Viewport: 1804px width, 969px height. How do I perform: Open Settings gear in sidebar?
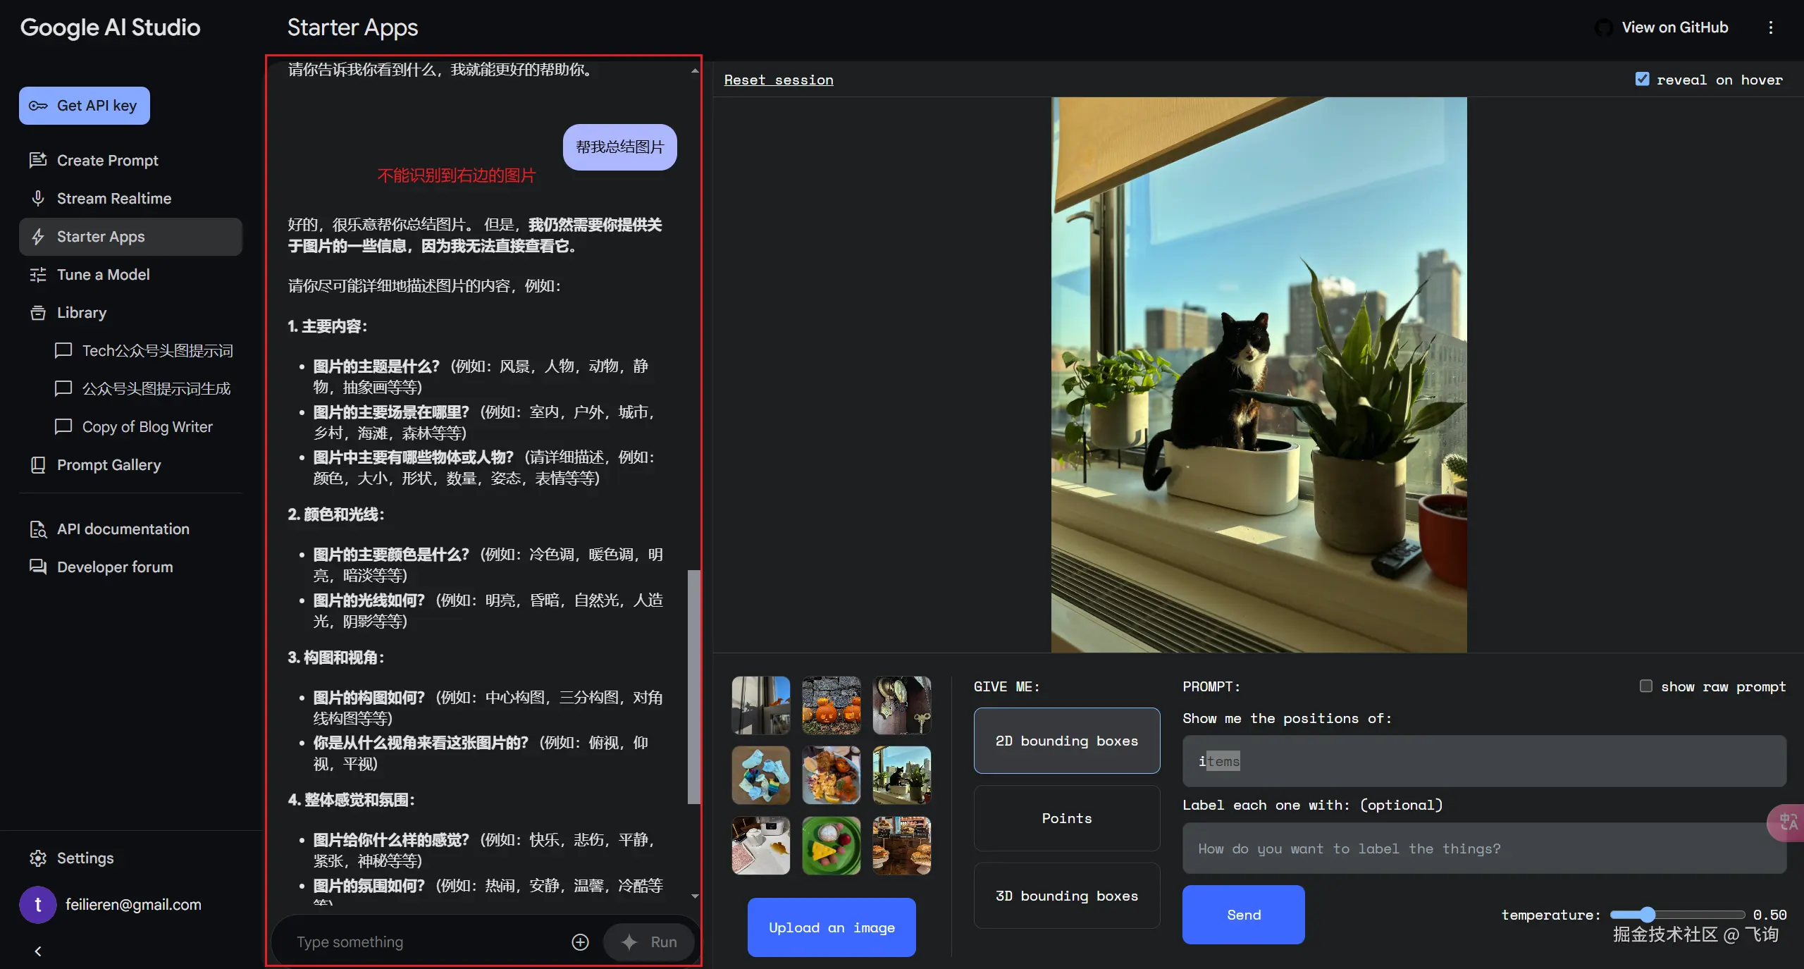(38, 858)
